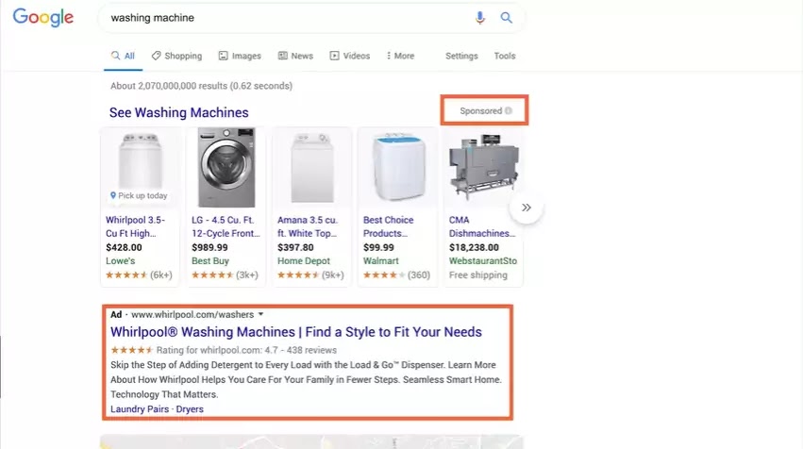803x449 pixels.
Task: Open the Best Choice Products washer image
Action: (x=398, y=167)
